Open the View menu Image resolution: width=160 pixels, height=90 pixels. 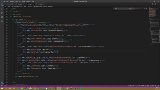[16, 1]
